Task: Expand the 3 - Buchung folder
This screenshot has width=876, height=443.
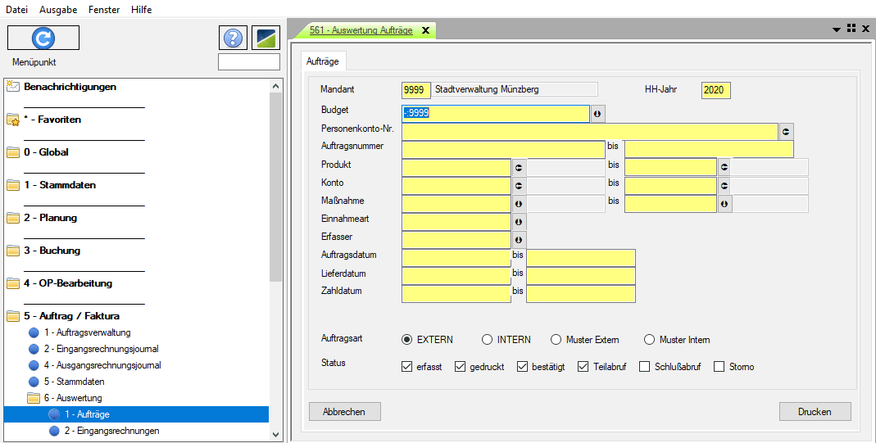Action: pos(12,251)
